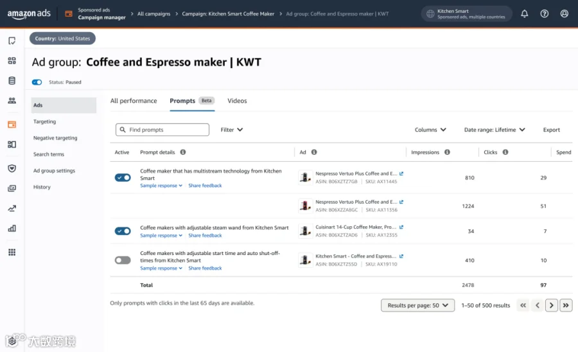578x352 pixels.
Task: Select Ads in left menu
Action: tap(64, 105)
